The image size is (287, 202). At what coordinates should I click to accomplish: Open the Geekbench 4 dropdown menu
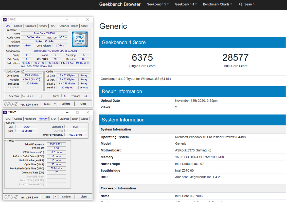(186, 4)
